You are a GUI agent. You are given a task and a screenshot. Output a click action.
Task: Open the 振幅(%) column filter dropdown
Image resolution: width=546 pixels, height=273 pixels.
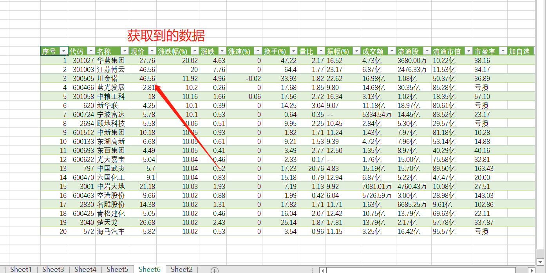point(356,51)
